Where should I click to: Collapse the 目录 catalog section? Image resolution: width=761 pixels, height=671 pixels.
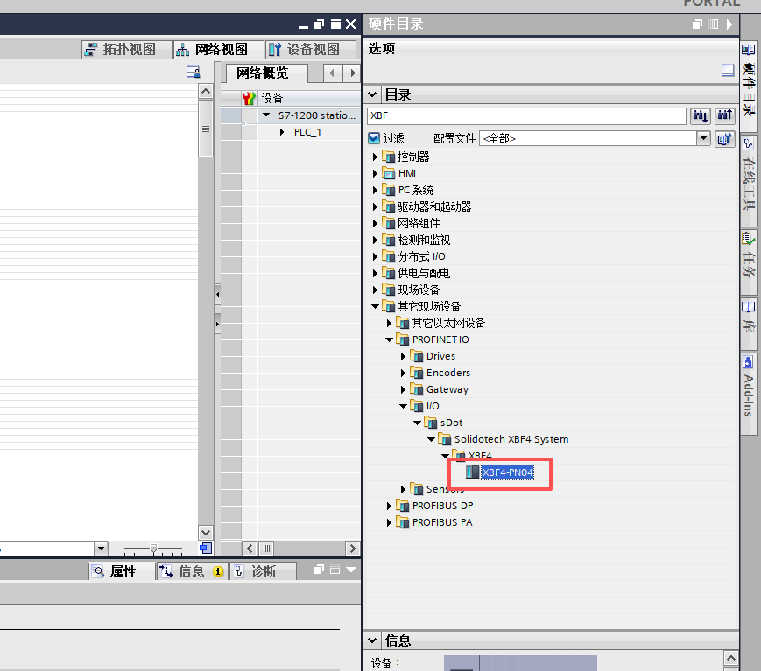pyautogui.click(x=373, y=94)
